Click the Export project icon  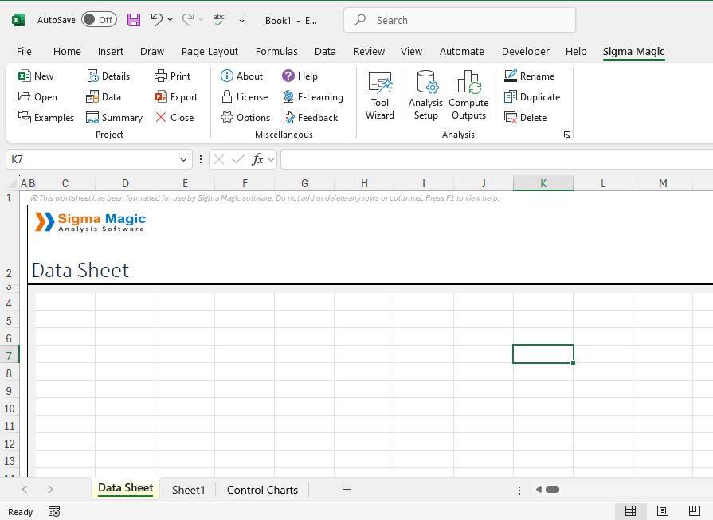pos(161,97)
